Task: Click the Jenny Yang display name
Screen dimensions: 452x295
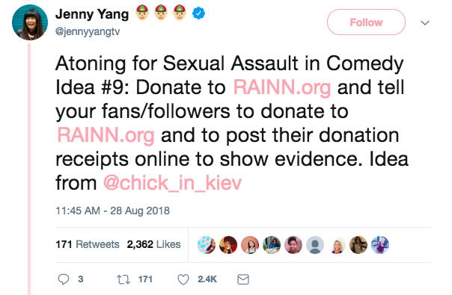Action: pos(92,14)
